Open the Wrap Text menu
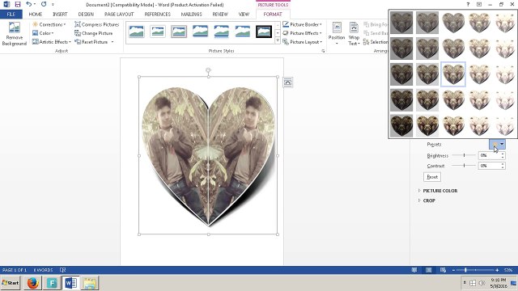This screenshot has width=518, height=291. coord(354,33)
